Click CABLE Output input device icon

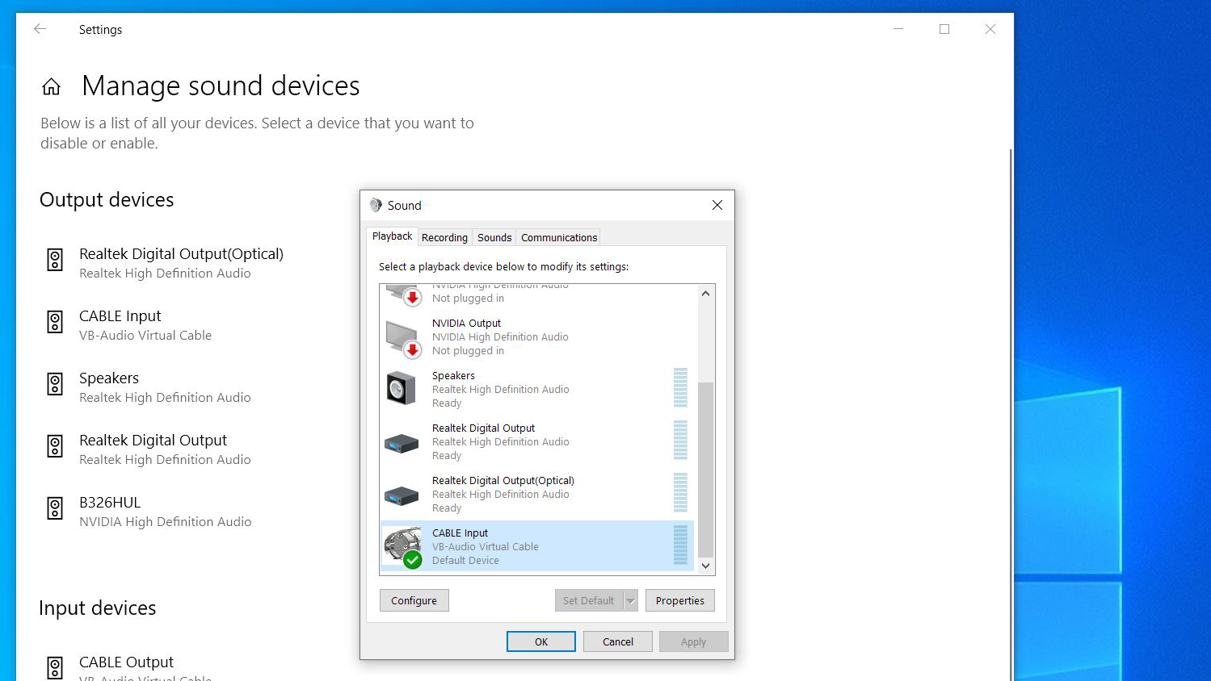pos(55,668)
